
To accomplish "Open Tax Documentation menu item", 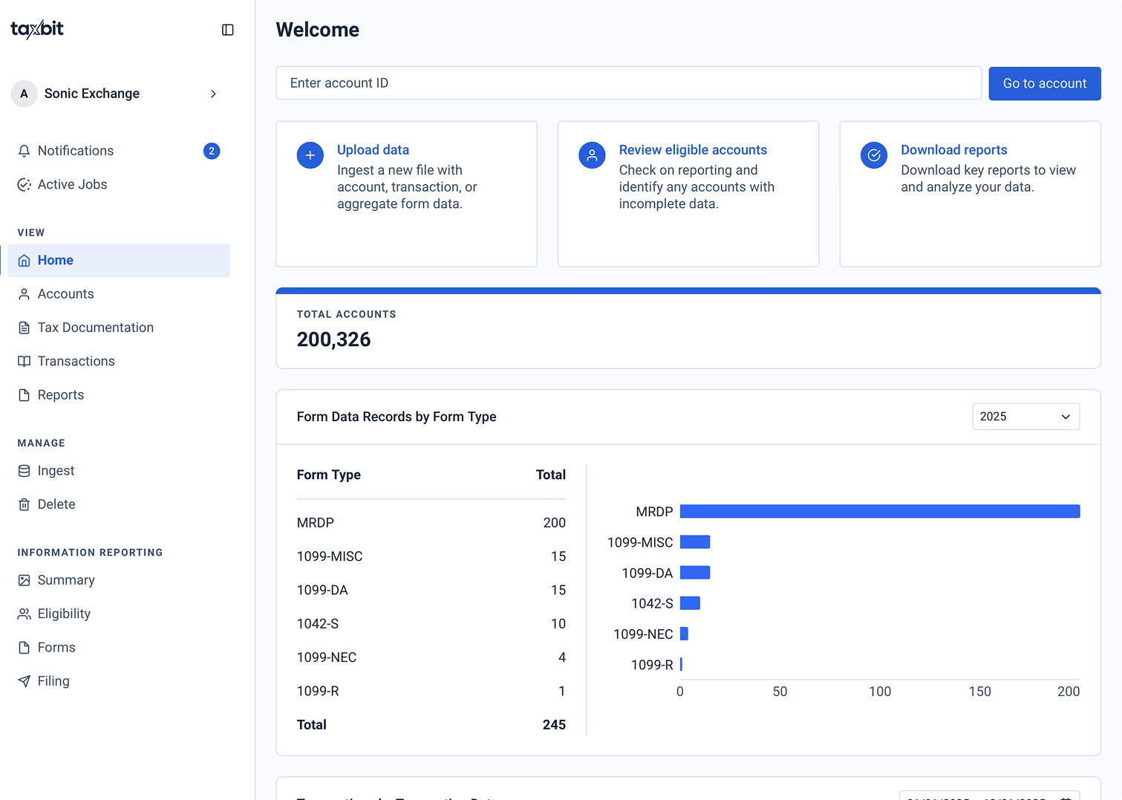I will click(119, 328).
